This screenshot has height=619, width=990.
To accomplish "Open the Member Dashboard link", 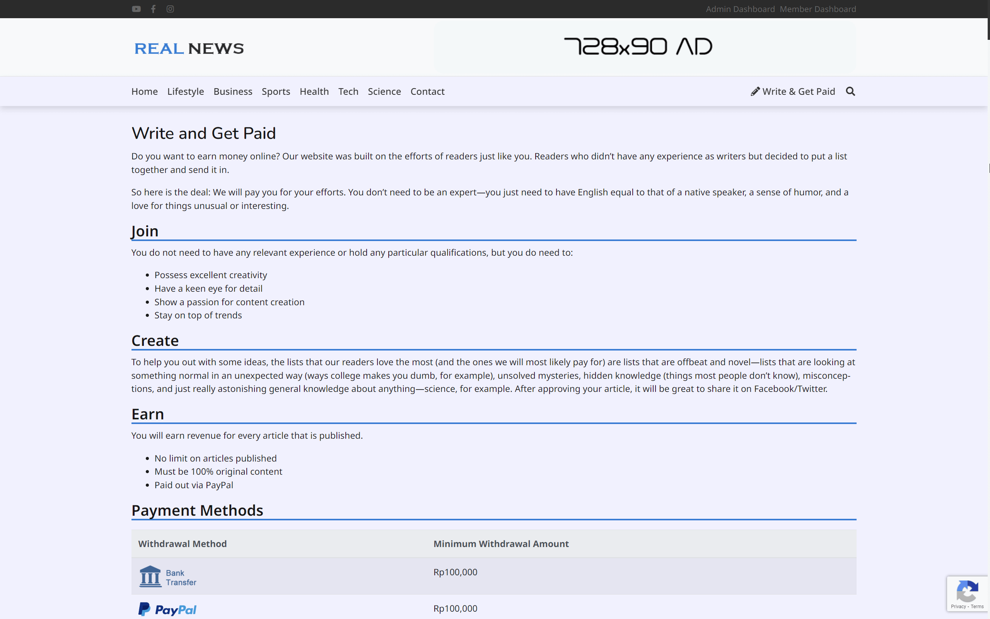I will [818, 9].
